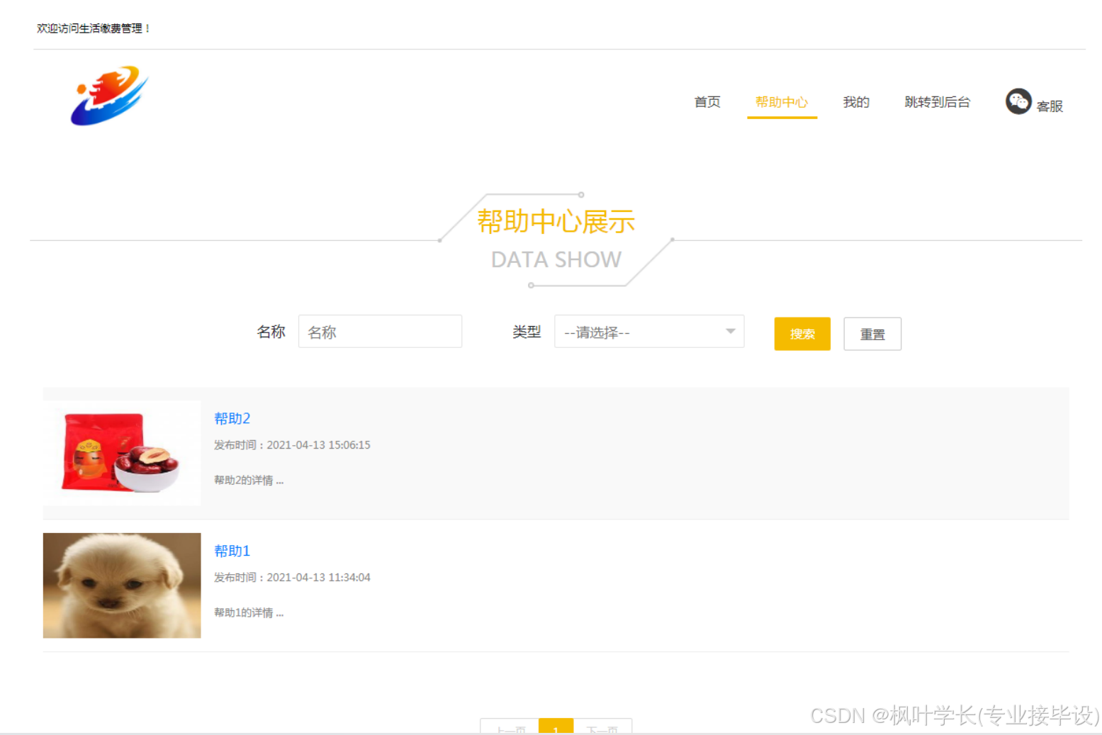Click the red dates thumbnail for 帮助2
This screenshot has height=735, width=1102.
[122, 454]
